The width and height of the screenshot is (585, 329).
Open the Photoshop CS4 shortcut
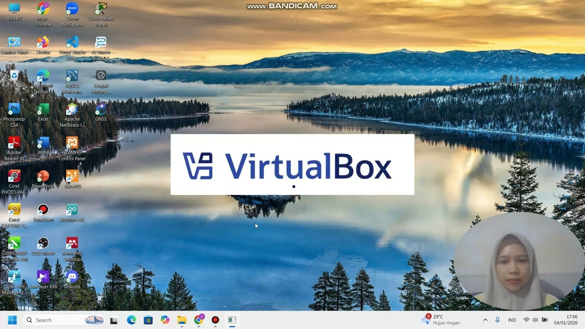point(14,115)
